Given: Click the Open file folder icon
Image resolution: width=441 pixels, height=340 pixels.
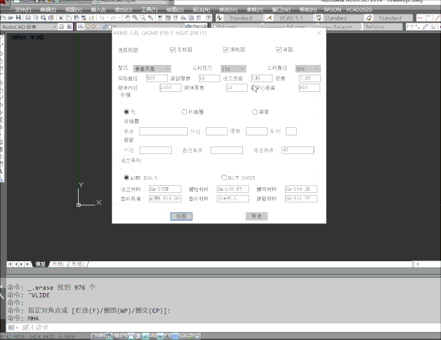Looking at the screenshot, I should tap(10, 18).
